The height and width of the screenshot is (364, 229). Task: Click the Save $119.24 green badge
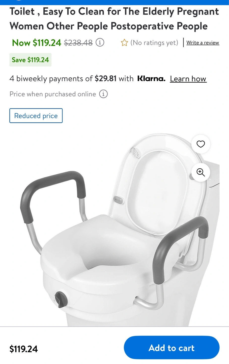point(31,60)
